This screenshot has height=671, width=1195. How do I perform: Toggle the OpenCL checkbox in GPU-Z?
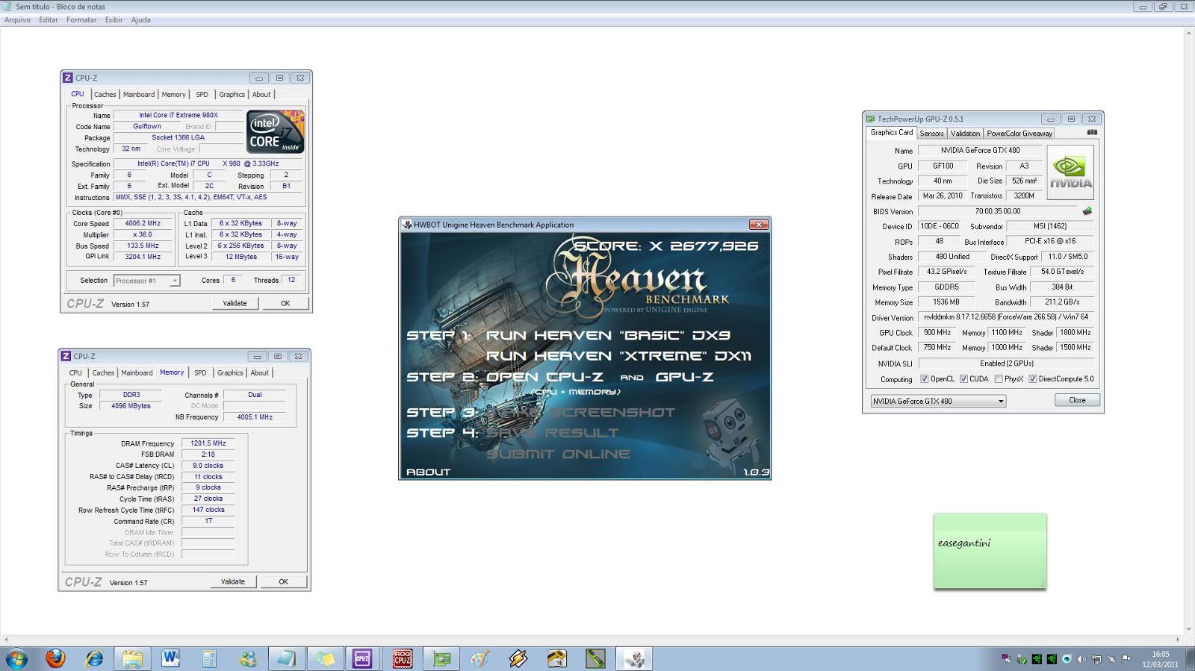[925, 378]
